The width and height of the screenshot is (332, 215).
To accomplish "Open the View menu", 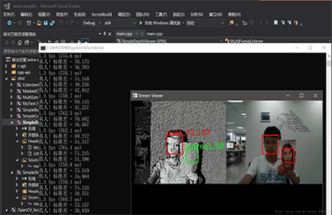I will click(x=44, y=14).
